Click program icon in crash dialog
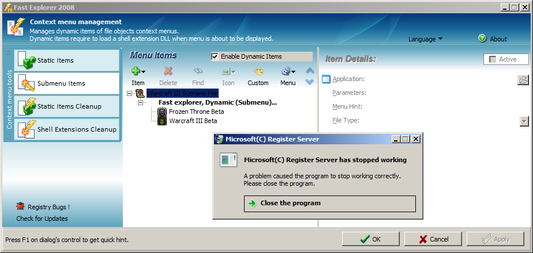The width and height of the screenshot is (533, 253). click(228, 159)
